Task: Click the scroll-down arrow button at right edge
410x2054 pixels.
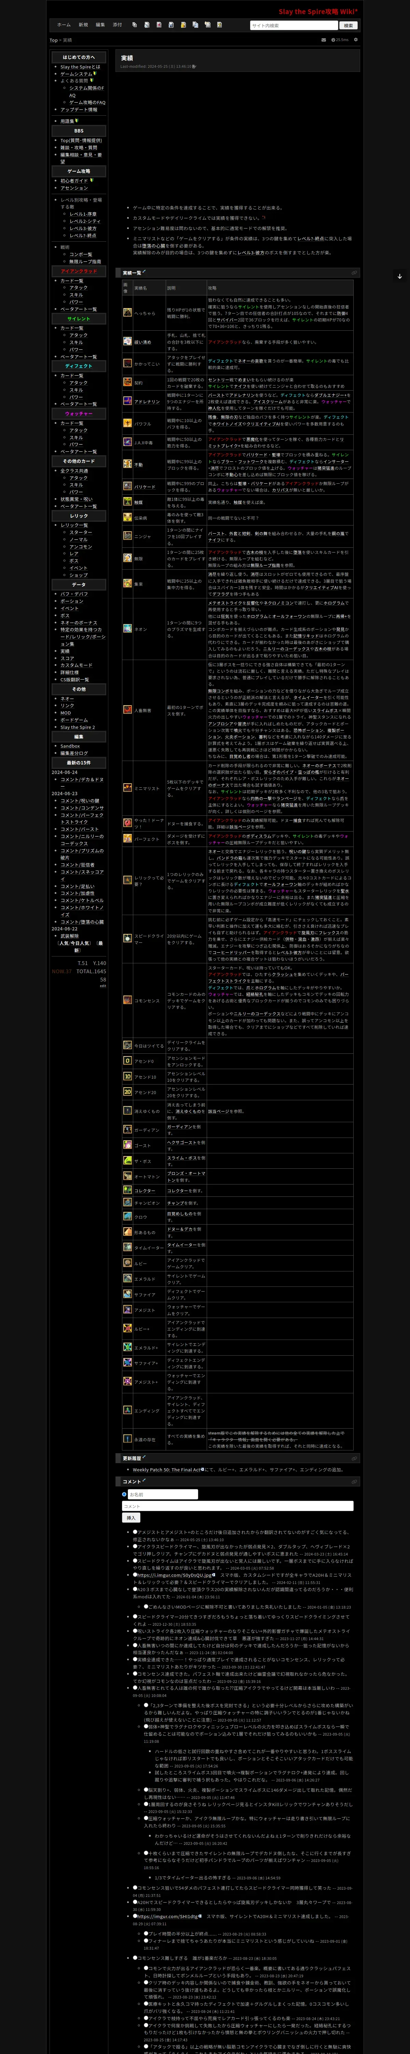Action: (x=400, y=277)
